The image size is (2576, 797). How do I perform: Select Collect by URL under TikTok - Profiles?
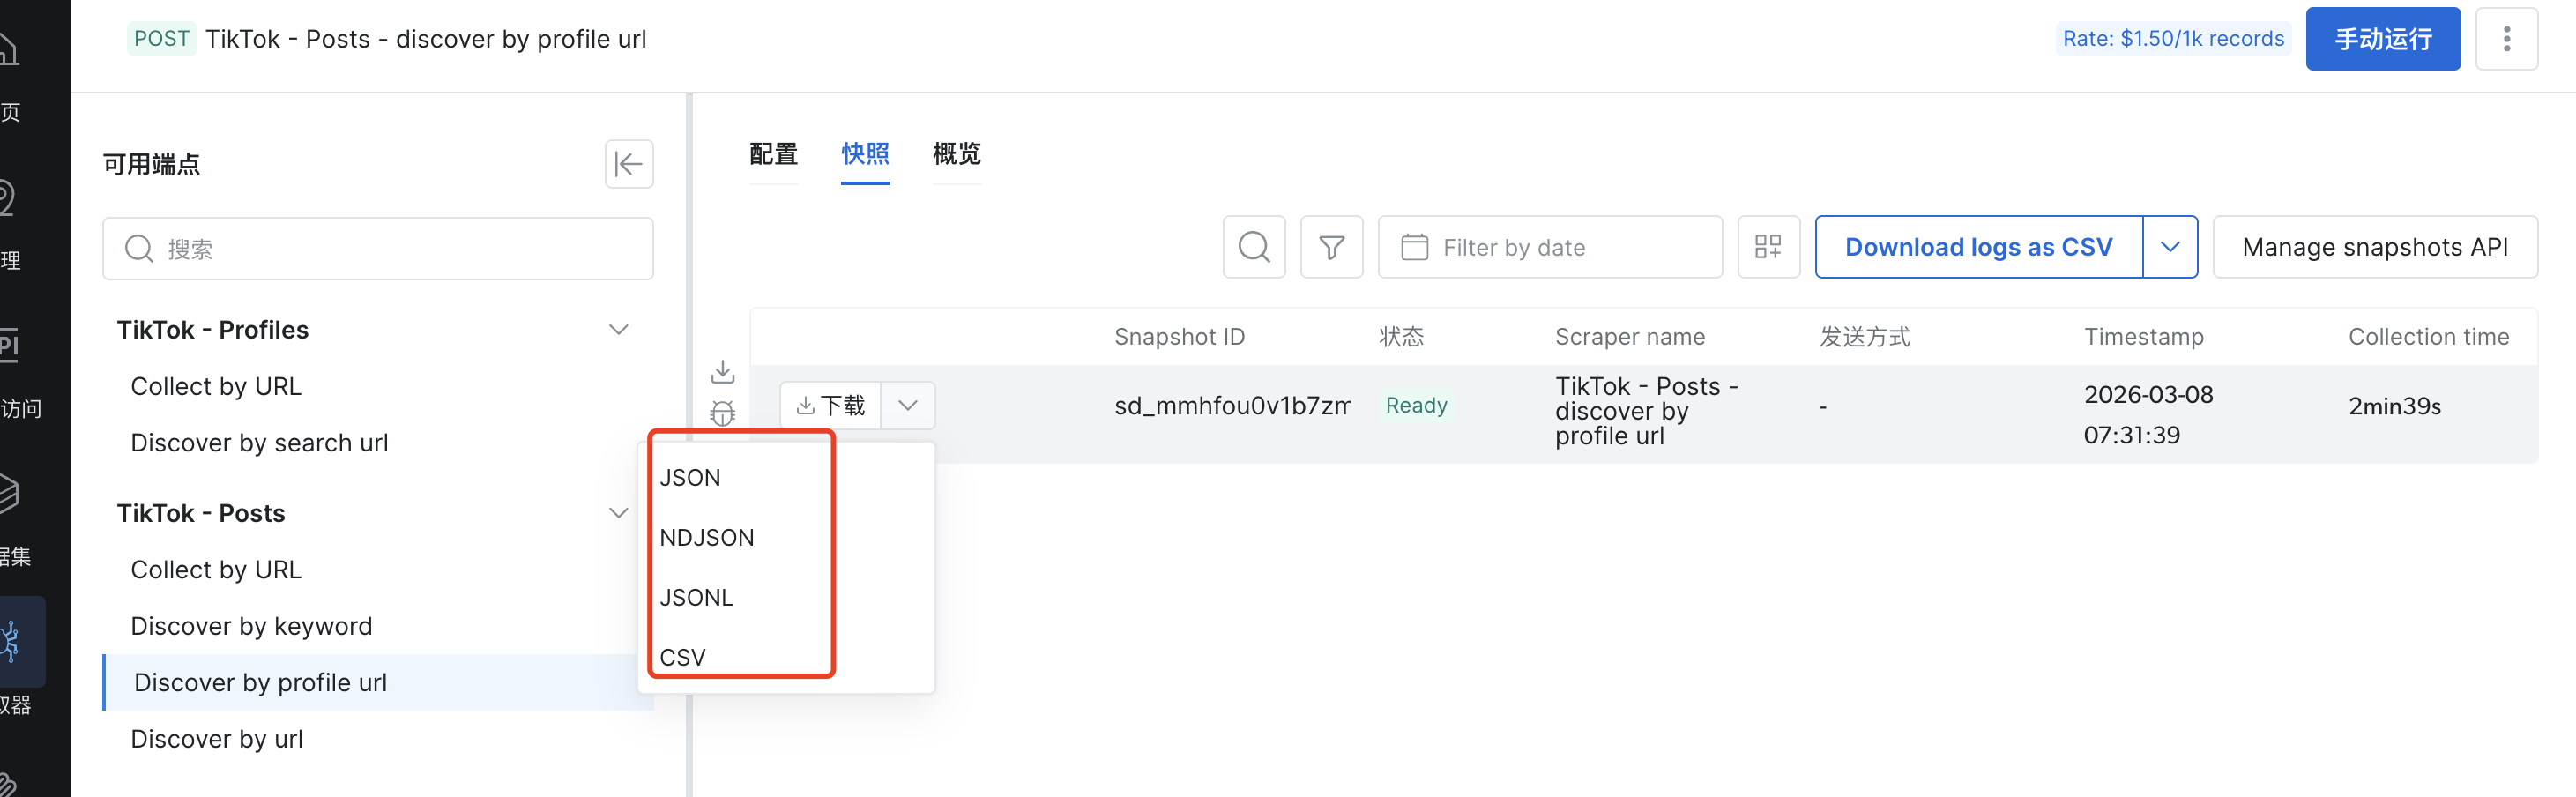click(x=216, y=386)
